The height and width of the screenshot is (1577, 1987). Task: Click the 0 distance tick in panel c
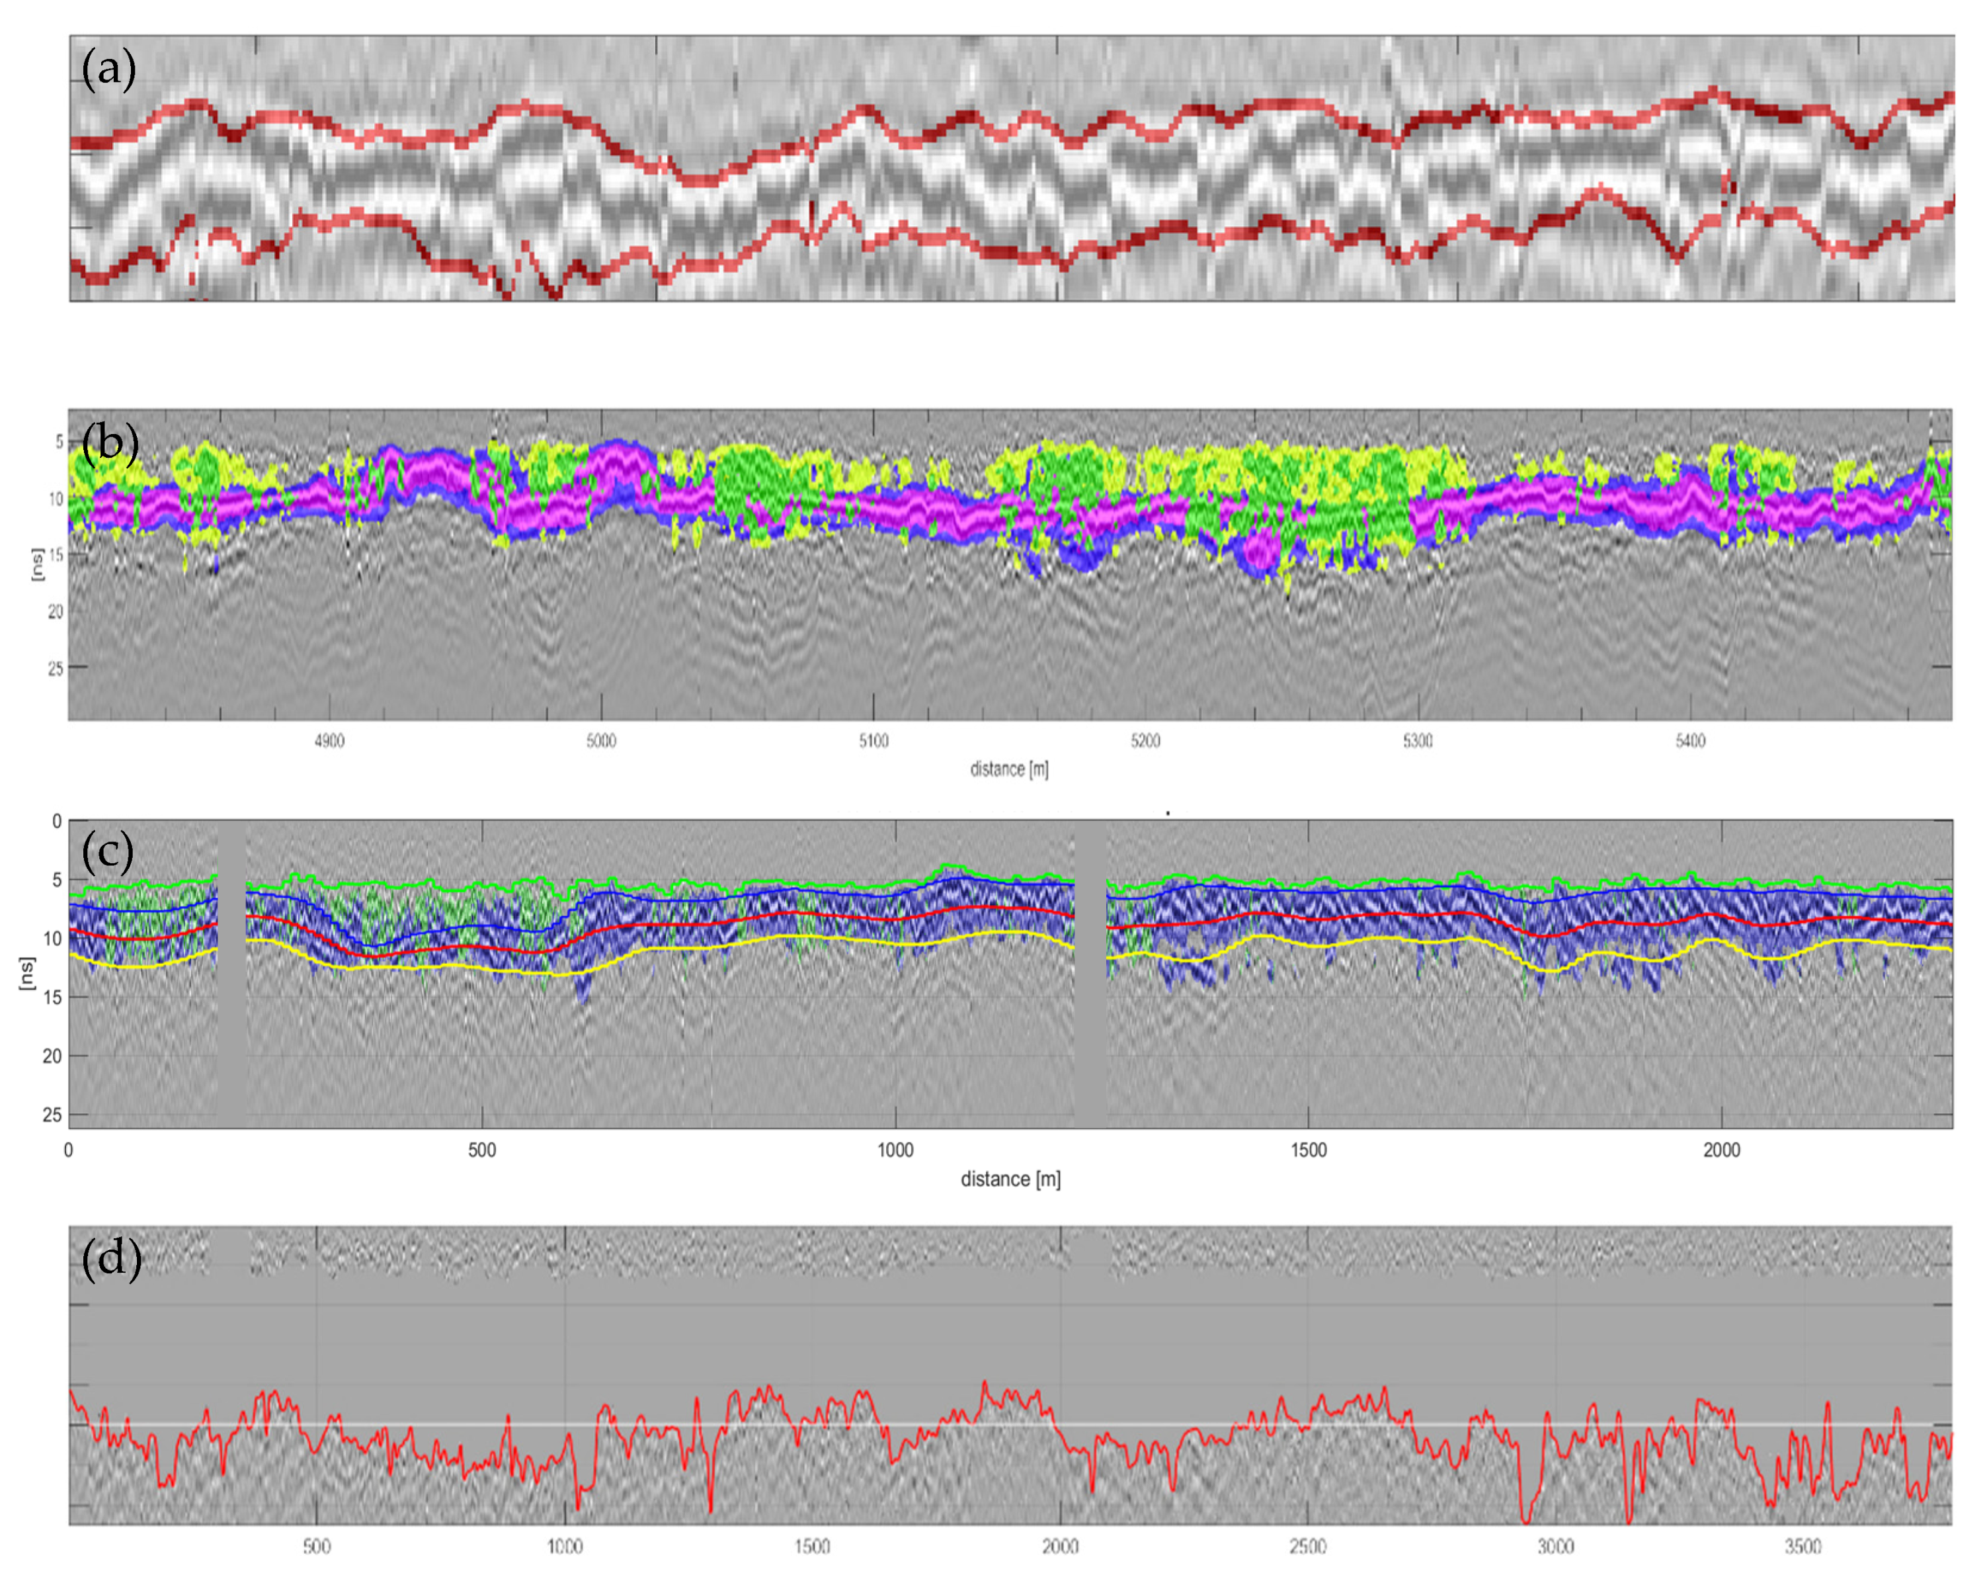click(68, 1150)
